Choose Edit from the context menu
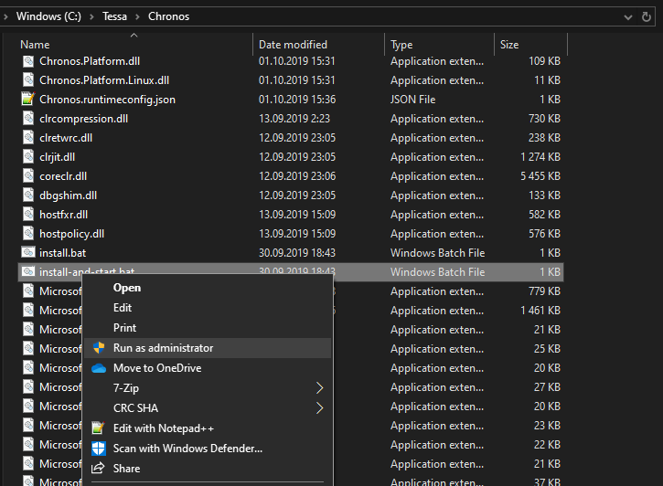Image resolution: width=663 pixels, height=486 pixels. pyautogui.click(x=123, y=308)
